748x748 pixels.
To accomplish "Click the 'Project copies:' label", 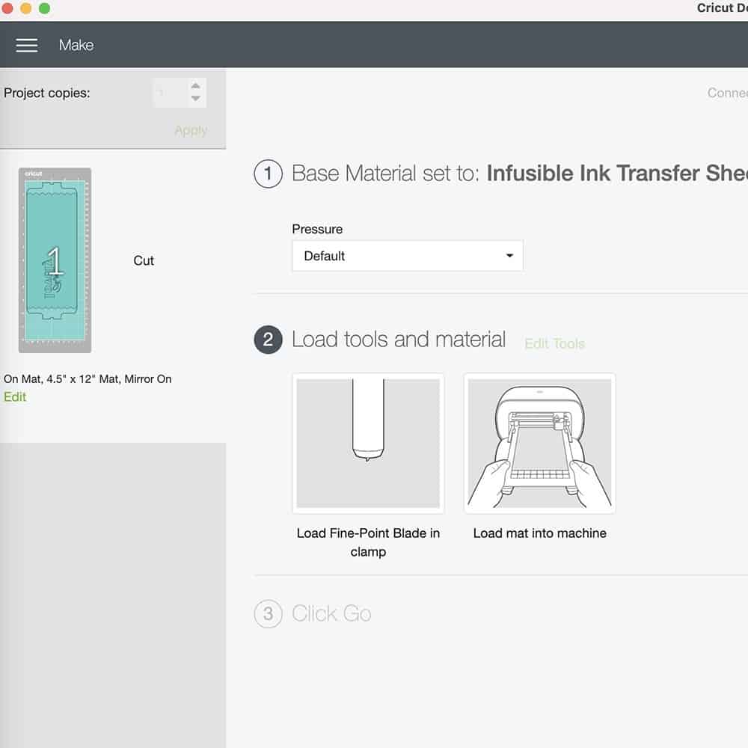I will (46, 93).
